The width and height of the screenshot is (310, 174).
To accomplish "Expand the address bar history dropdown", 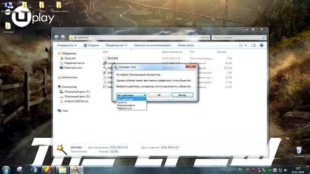I will (x=202, y=38).
